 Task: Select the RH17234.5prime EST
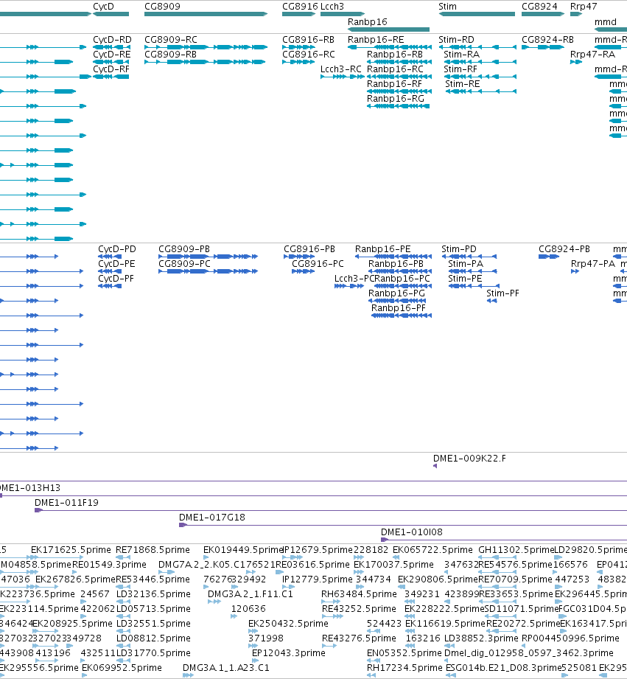coord(371,675)
